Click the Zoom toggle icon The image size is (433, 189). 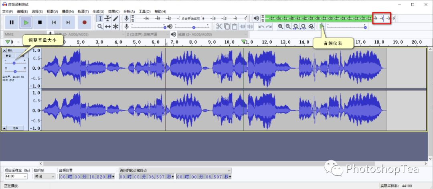311,26
